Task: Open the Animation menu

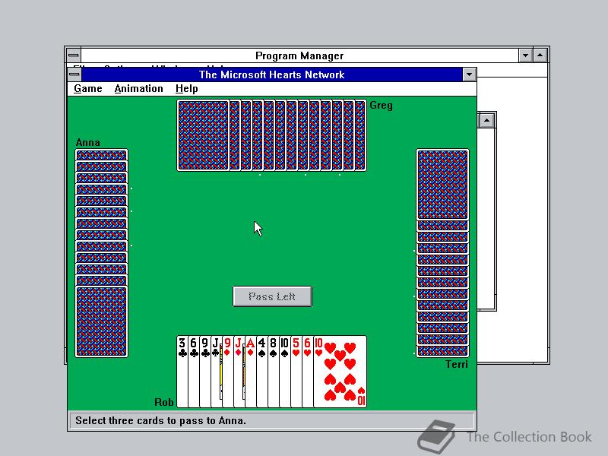Action: (139, 88)
